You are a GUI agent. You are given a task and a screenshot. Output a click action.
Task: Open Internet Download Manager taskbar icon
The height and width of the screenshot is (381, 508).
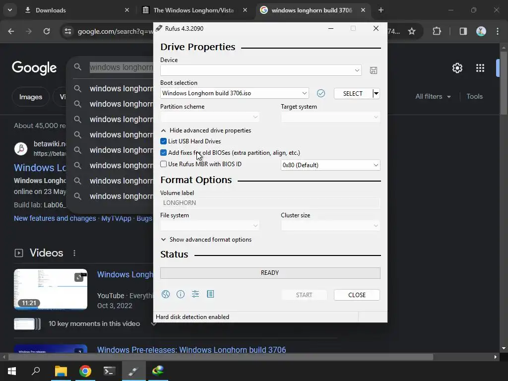point(158,371)
